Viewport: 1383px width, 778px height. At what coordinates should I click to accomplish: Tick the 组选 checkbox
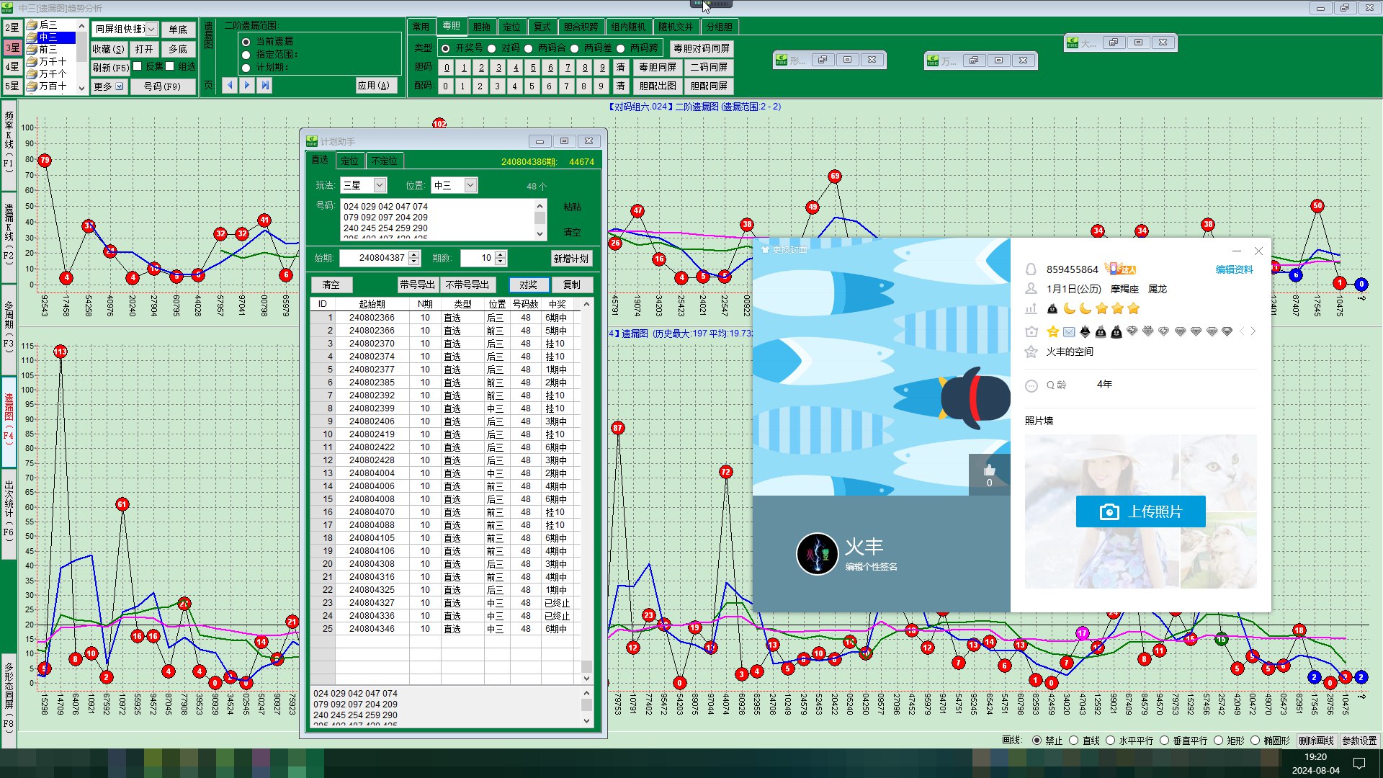(170, 66)
